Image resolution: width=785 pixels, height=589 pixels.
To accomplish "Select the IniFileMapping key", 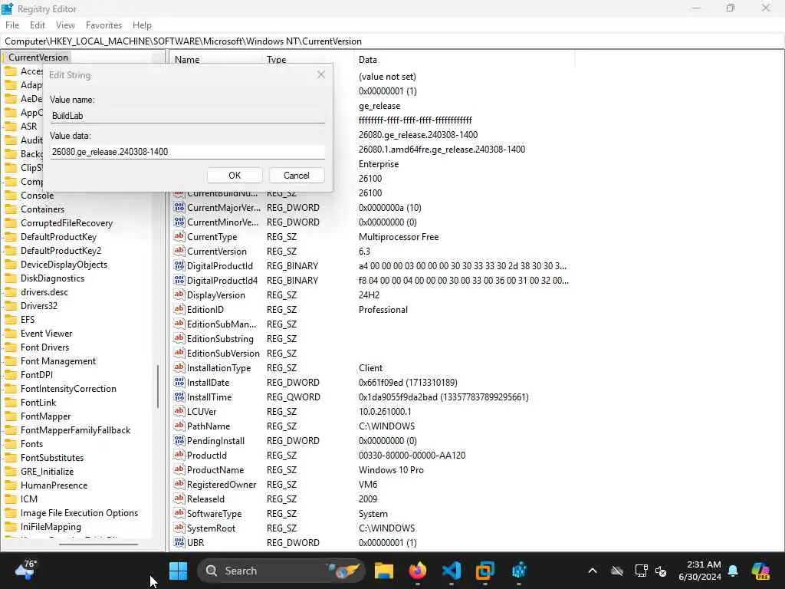I will click(51, 527).
